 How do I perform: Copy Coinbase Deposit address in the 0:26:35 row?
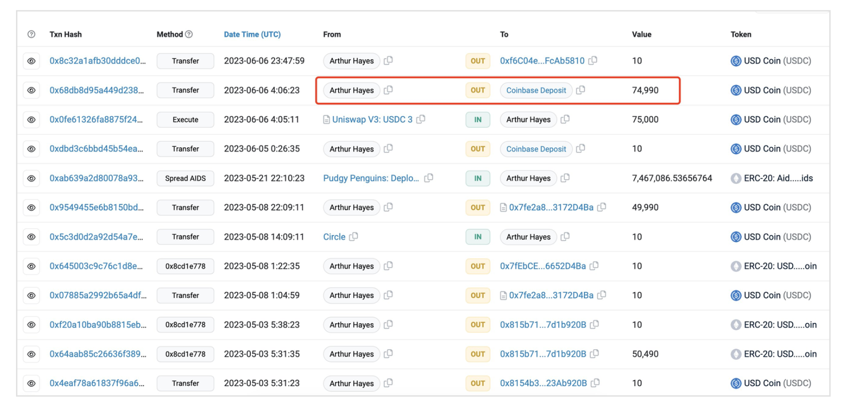[x=581, y=148]
